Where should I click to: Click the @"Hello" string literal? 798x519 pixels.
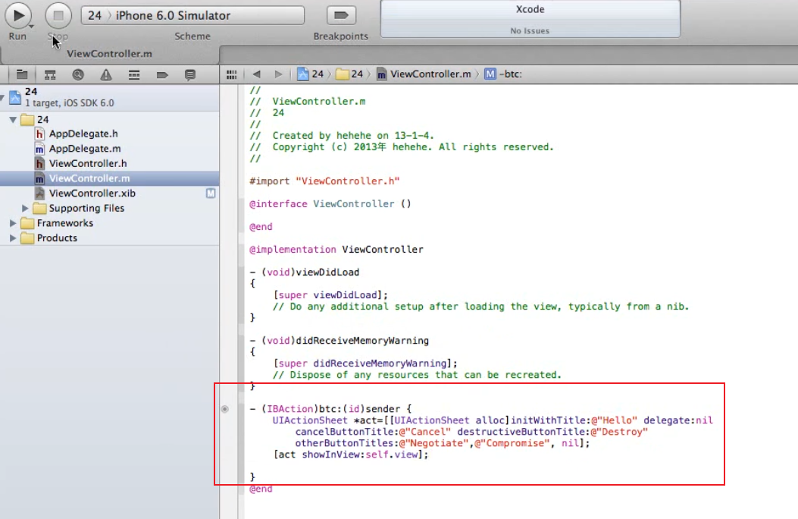point(614,420)
